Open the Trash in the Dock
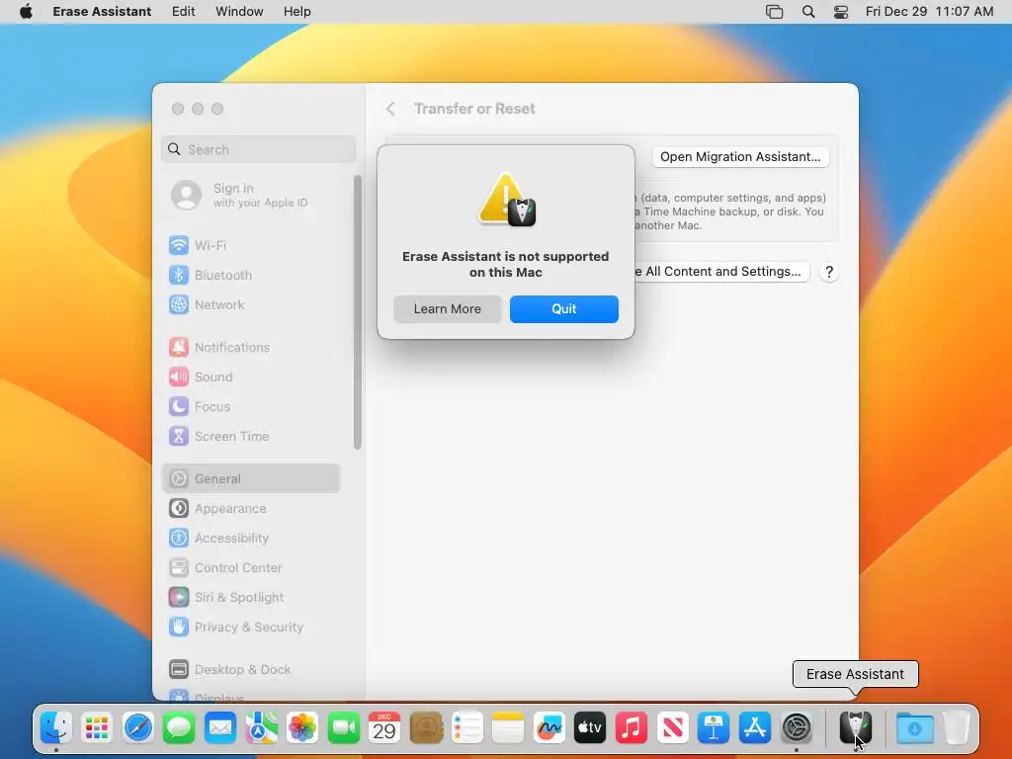1012x759 pixels. coord(956,728)
